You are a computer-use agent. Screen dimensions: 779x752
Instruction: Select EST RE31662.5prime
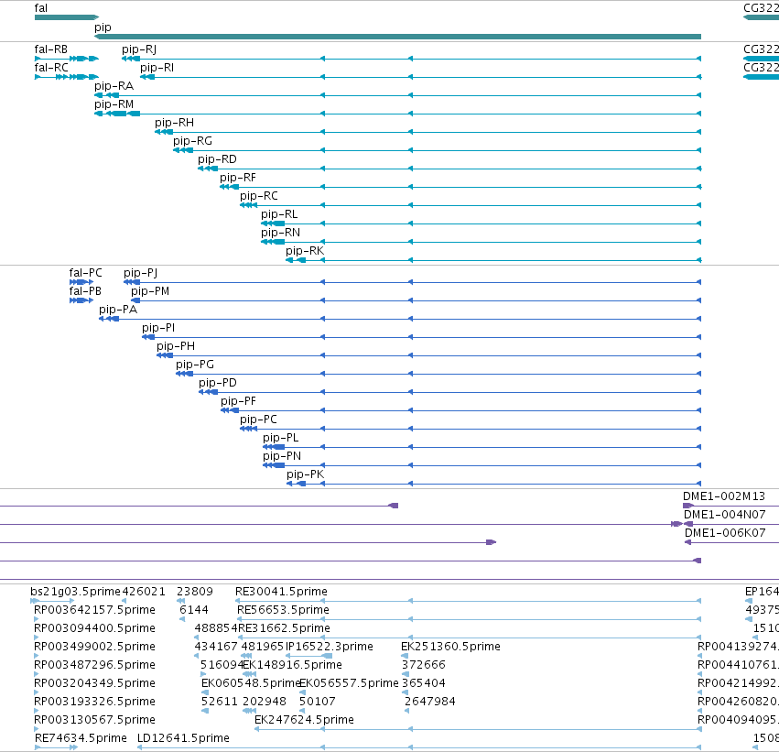coord(284,628)
